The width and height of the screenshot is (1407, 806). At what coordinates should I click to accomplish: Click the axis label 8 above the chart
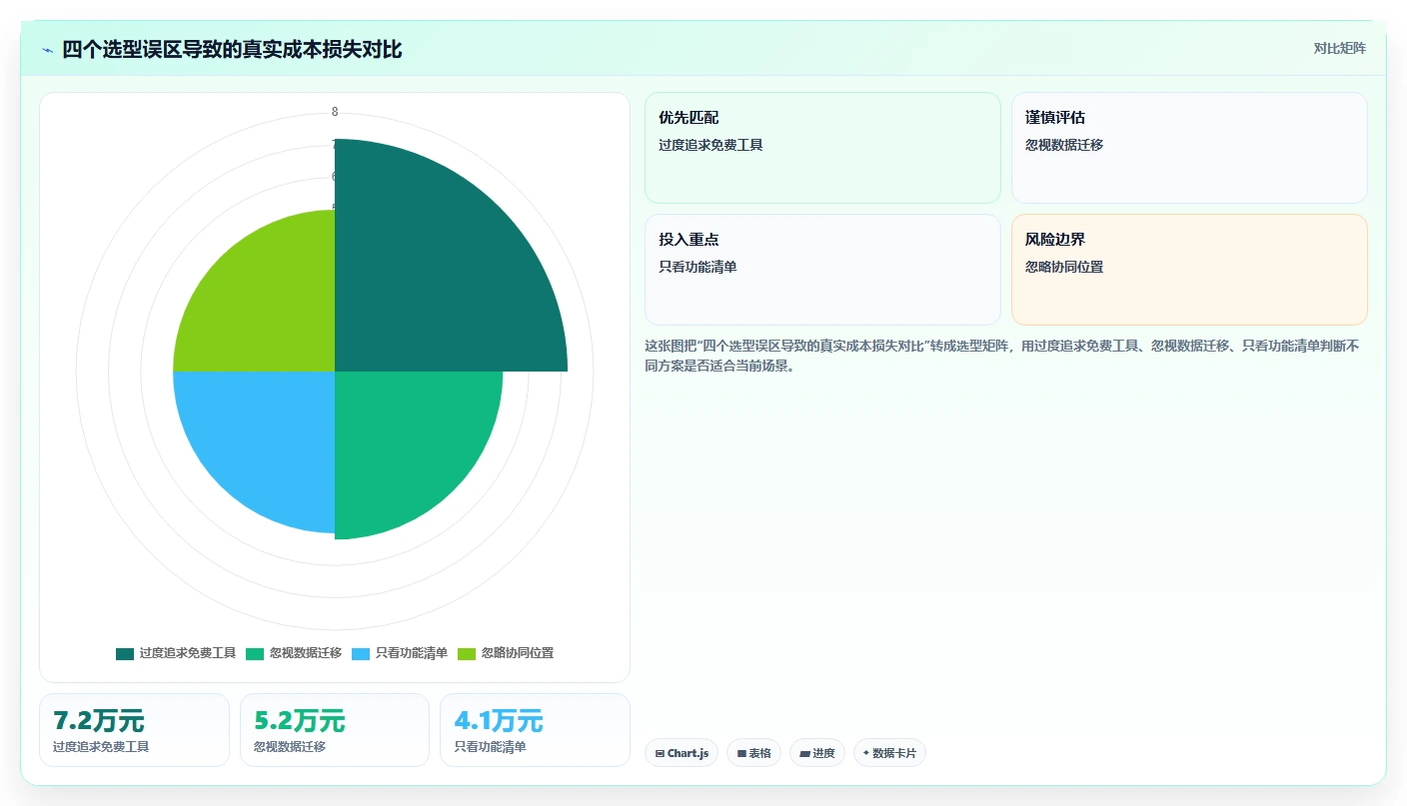click(x=335, y=111)
